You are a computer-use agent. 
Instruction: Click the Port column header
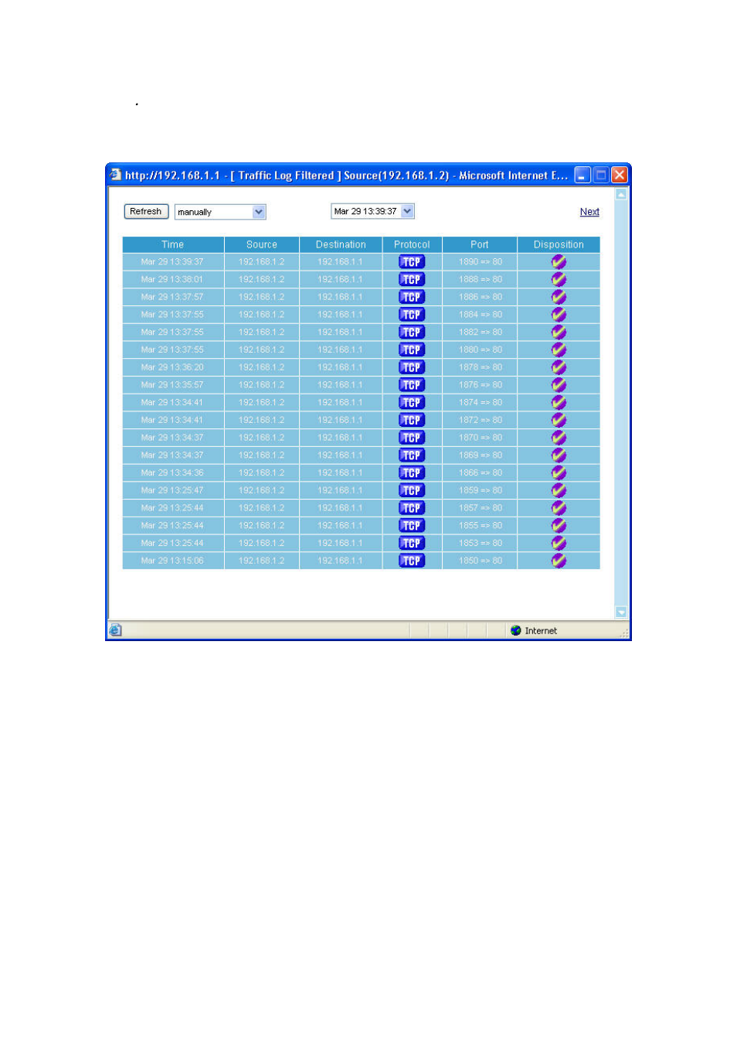pos(480,244)
